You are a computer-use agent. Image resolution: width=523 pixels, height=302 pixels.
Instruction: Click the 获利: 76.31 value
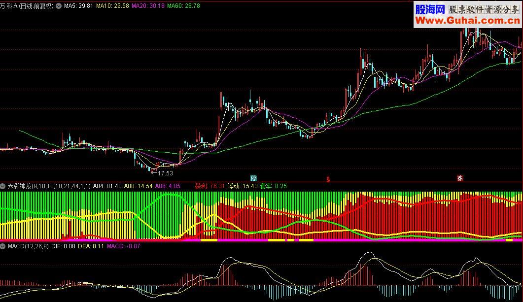tap(210, 186)
